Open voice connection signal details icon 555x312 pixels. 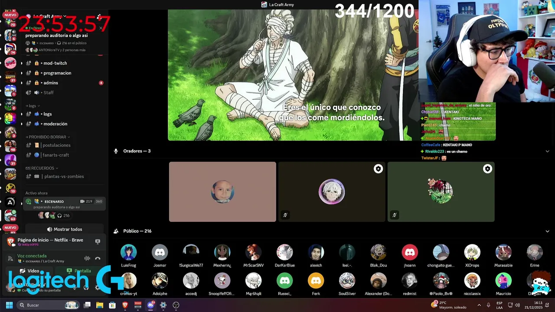[x=10, y=258]
